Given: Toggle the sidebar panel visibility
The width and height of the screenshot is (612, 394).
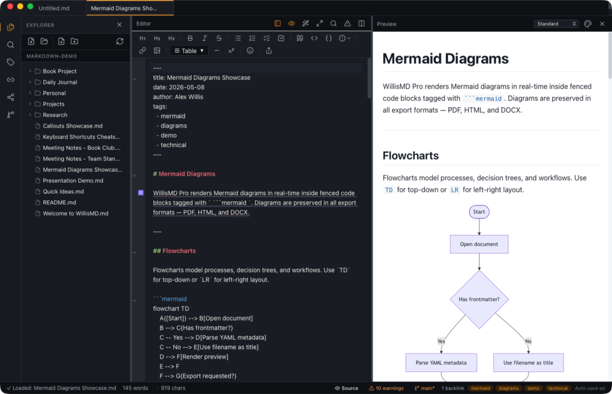Looking at the screenshot, I should click(277, 23).
